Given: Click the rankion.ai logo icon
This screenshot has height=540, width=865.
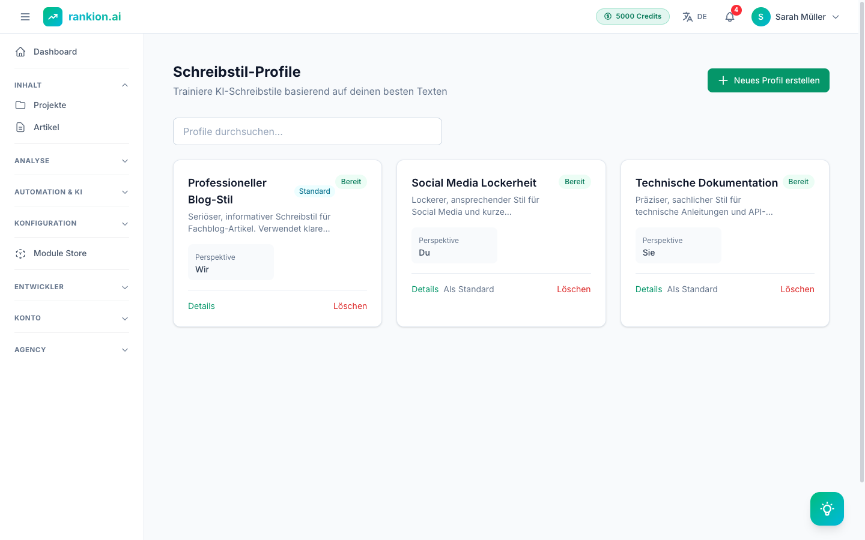Looking at the screenshot, I should pos(53,17).
